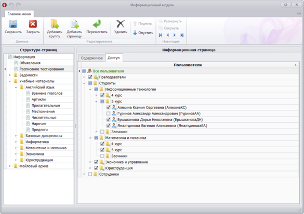Go to first record navigation arrow

(x=161, y=35)
